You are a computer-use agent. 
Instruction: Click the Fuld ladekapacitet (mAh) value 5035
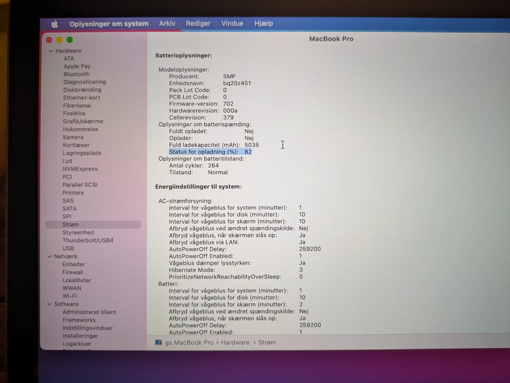[251, 145]
